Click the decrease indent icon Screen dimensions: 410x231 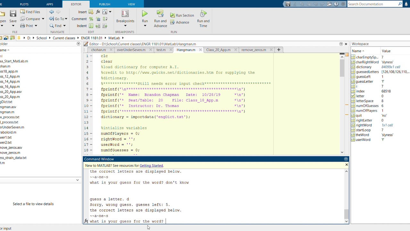pyautogui.click(x=105, y=26)
